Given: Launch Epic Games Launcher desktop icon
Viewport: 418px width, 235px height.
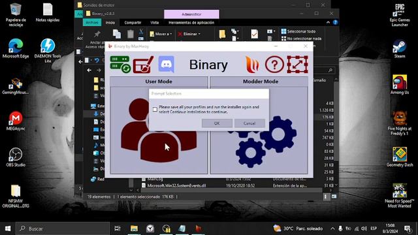Looking at the screenshot, I should tap(400, 14).
